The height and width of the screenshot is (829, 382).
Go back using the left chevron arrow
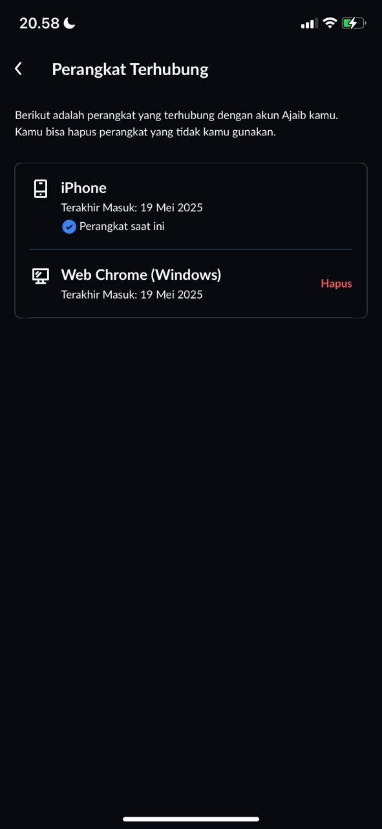pyautogui.click(x=19, y=69)
